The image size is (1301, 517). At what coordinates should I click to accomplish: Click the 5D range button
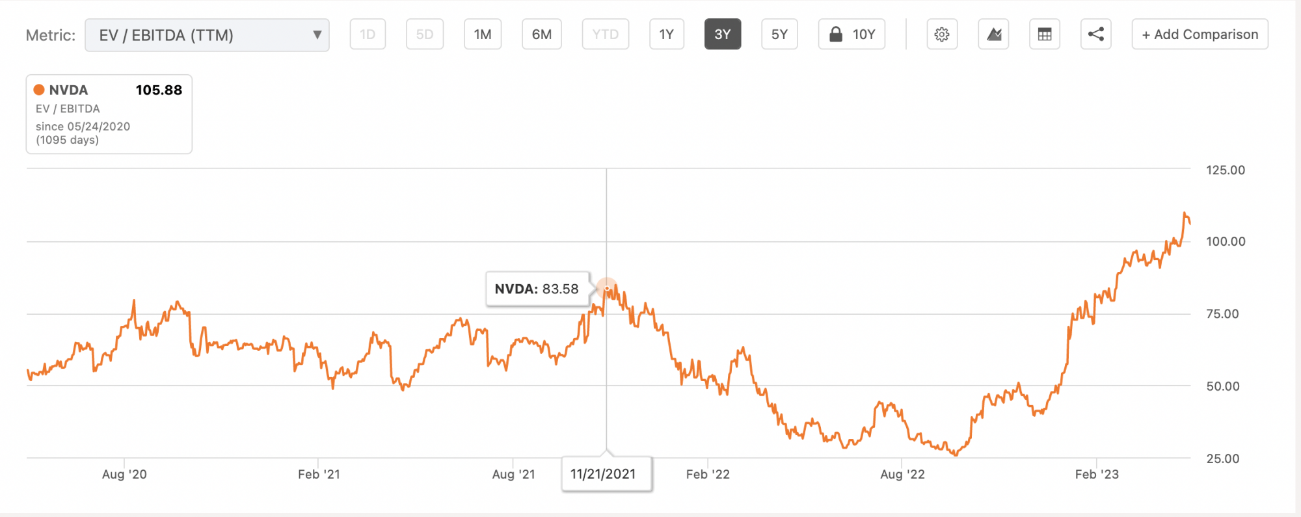[424, 34]
